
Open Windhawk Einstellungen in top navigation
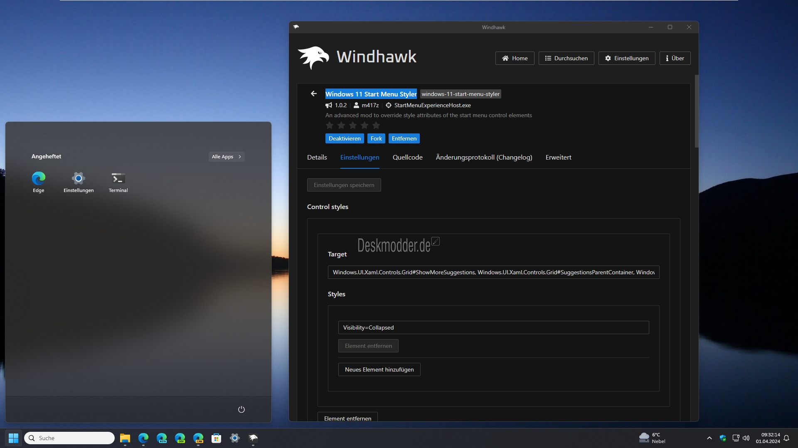627,58
